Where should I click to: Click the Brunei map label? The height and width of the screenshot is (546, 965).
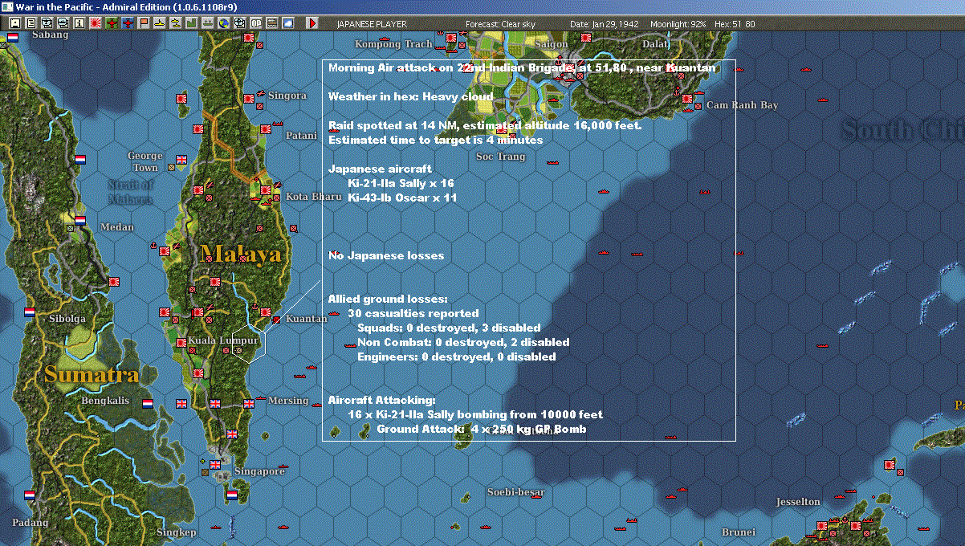pyautogui.click(x=739, y=532)
